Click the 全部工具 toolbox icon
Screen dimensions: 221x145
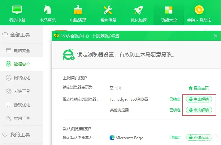[5, 35]
